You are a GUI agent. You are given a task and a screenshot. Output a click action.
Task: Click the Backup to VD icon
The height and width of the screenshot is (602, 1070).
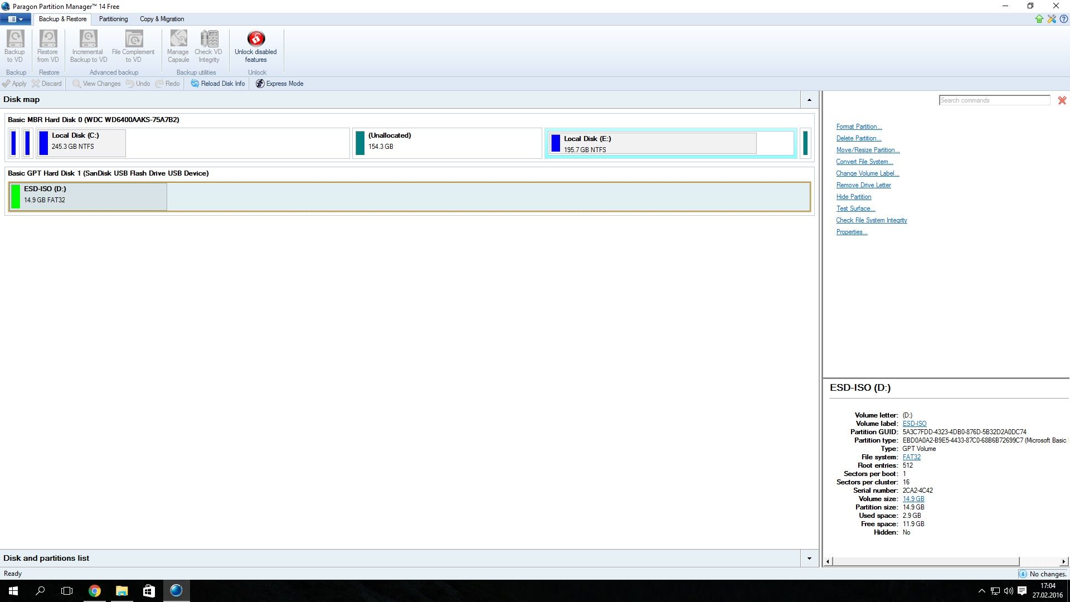[x=15, y=46]
